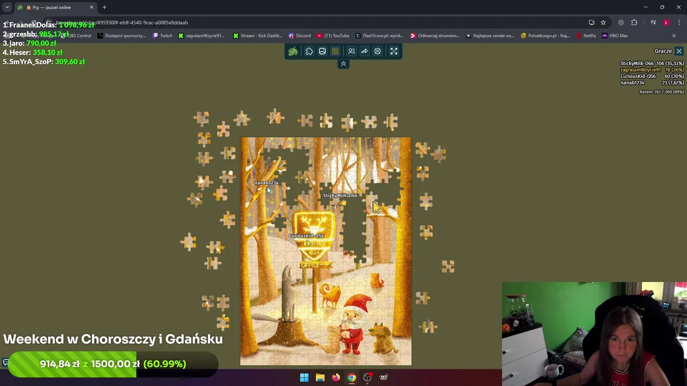
Task: Click the Gracze panel heading
Action: click(663, 51)
